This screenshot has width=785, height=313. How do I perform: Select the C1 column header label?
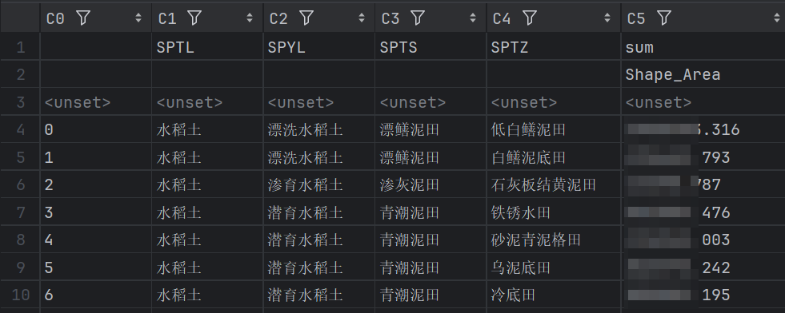click(167, 19)
